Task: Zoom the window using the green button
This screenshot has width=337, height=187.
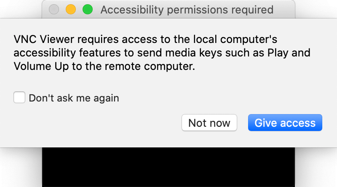Action: point(88,9)
